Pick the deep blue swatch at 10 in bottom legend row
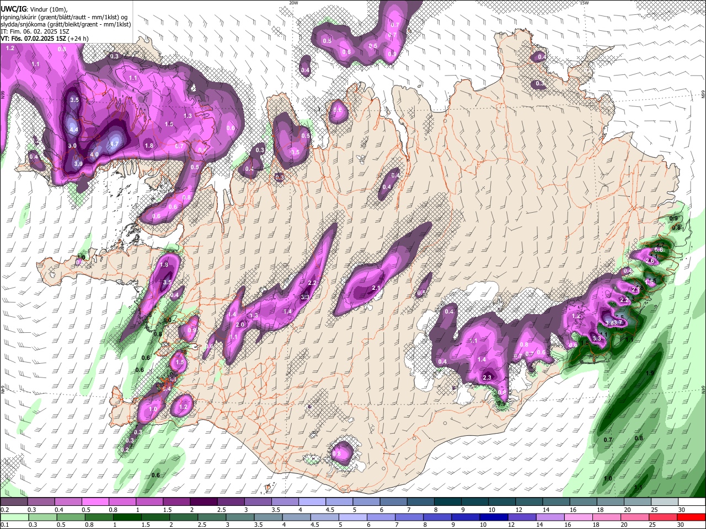Viewport: 706px width, 529px height. (x=493, y=517)
